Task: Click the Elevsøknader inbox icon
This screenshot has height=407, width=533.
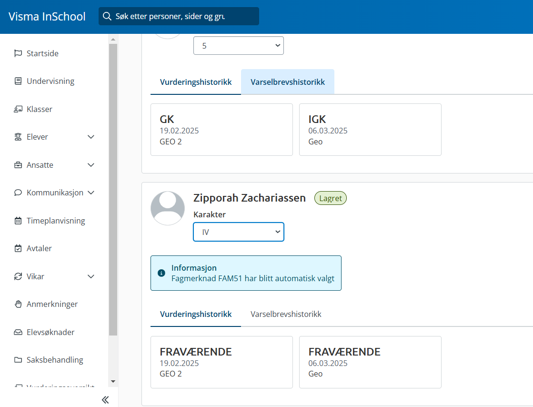Action: pos(18,332)
